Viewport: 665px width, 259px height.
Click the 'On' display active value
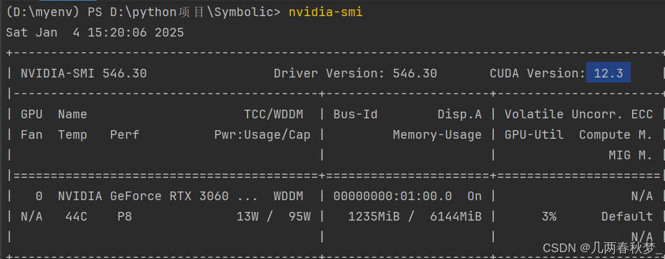(475, 196)
